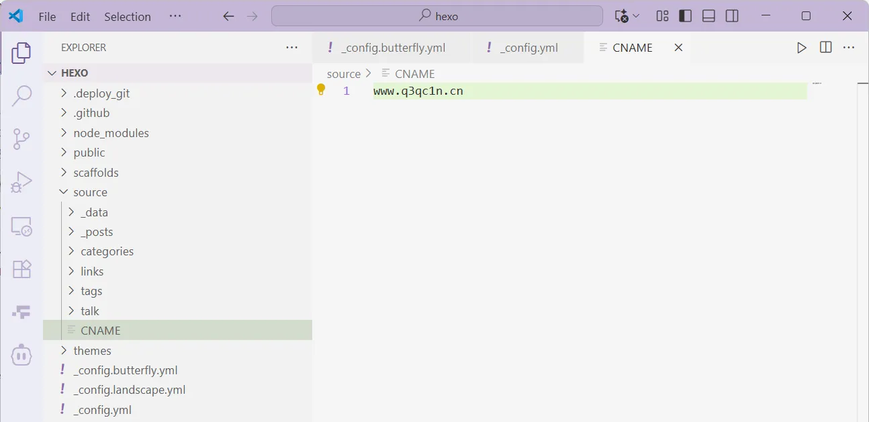Screen dimensions: 869x422
Task: Close the CNAME editor tab
Action: click(x=678, y=48)
